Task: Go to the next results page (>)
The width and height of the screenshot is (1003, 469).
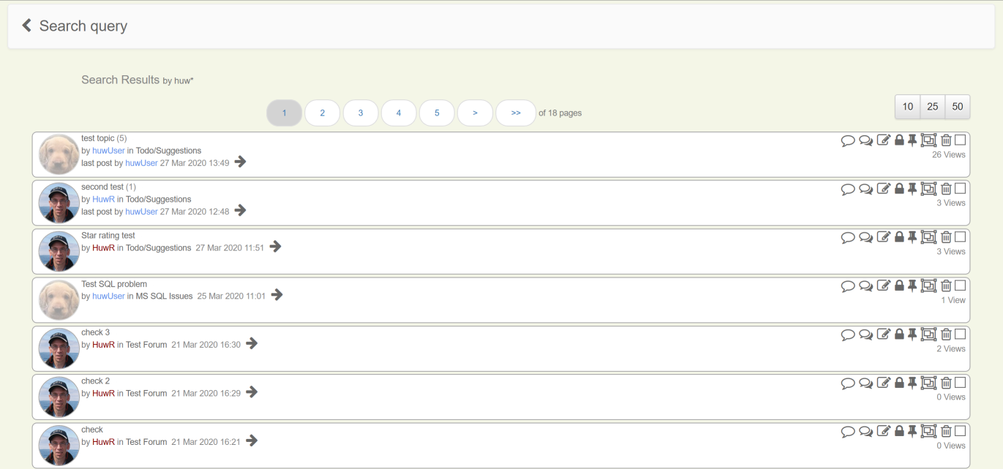Action: pyautogui.click(x=475, y=113)
